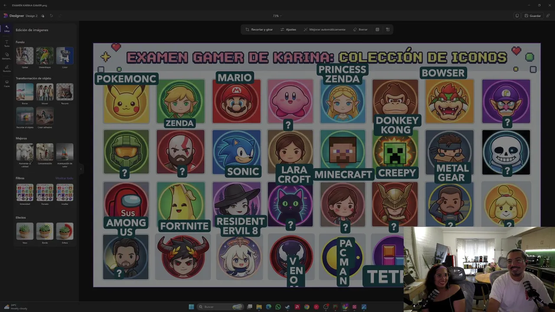Open the Revisión sidebar tab
The height and width of the screenshot is (312, 555).
tap(7, 68)
